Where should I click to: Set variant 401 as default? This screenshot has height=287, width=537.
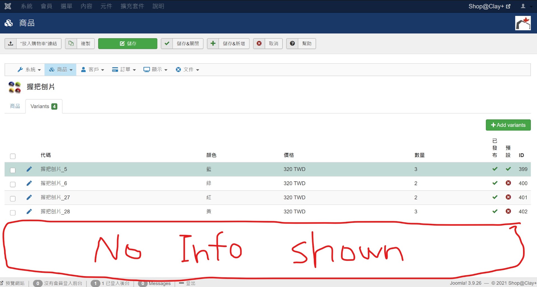pyautogui.click(x=508, y=197)
